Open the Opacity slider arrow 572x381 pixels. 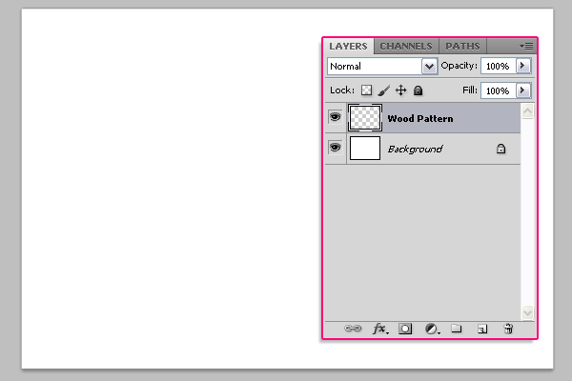tap(523, 66)
